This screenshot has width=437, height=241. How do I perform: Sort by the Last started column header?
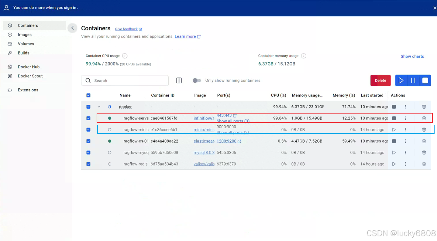tap(372, 95)
